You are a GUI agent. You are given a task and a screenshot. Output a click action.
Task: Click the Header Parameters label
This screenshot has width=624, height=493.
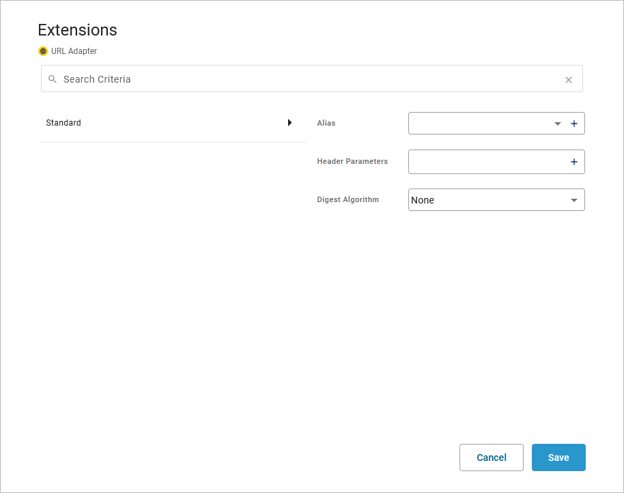[x=352, y=162]
